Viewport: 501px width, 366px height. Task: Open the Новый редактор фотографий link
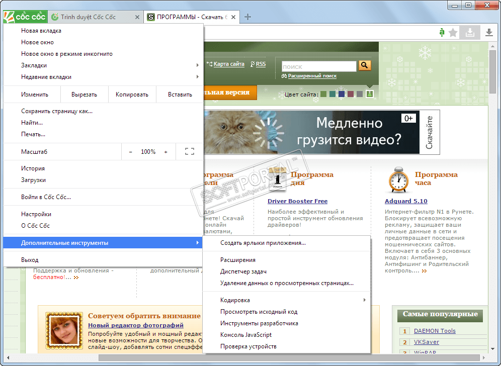(x=136, y=325)
